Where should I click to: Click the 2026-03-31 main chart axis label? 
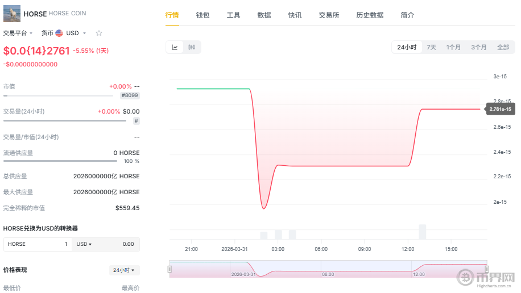[234, 249]
